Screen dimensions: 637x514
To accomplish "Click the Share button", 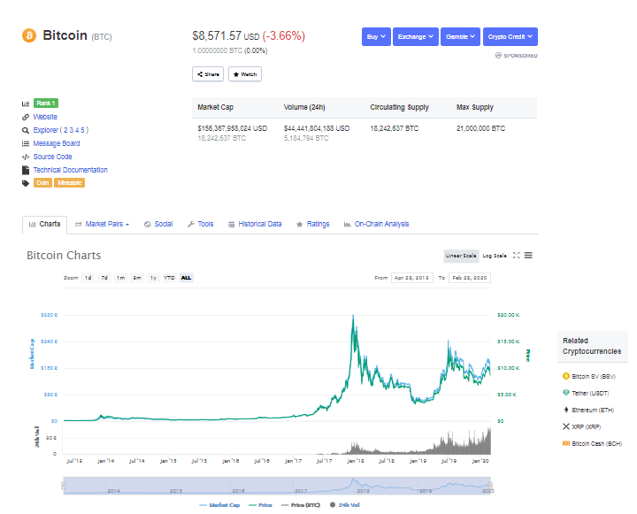I will point(208,74).
